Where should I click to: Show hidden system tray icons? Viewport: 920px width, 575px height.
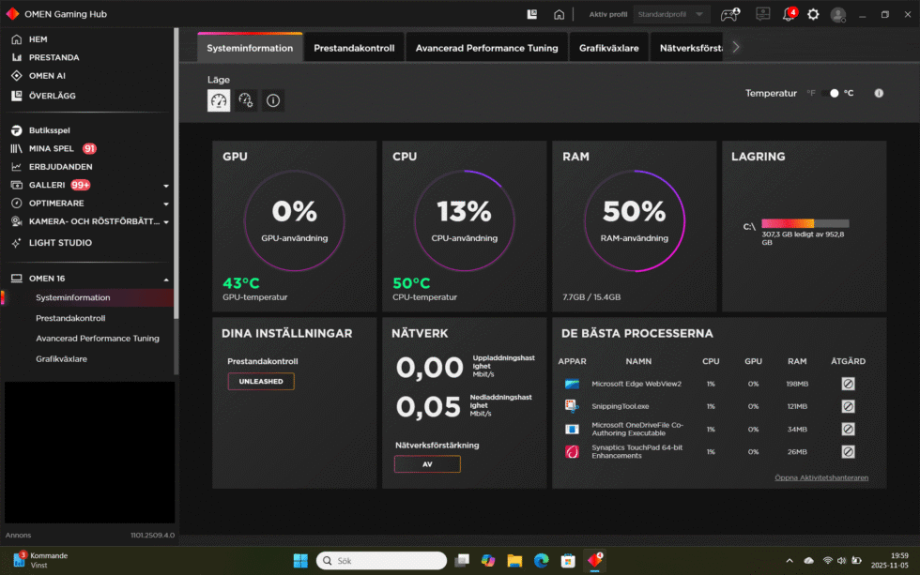point(790,561)
